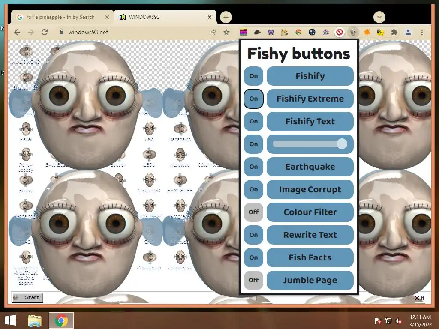The image size is (439, 329).
Task: Open the Calc desktop icon
Action: click(x=149, y=131)
